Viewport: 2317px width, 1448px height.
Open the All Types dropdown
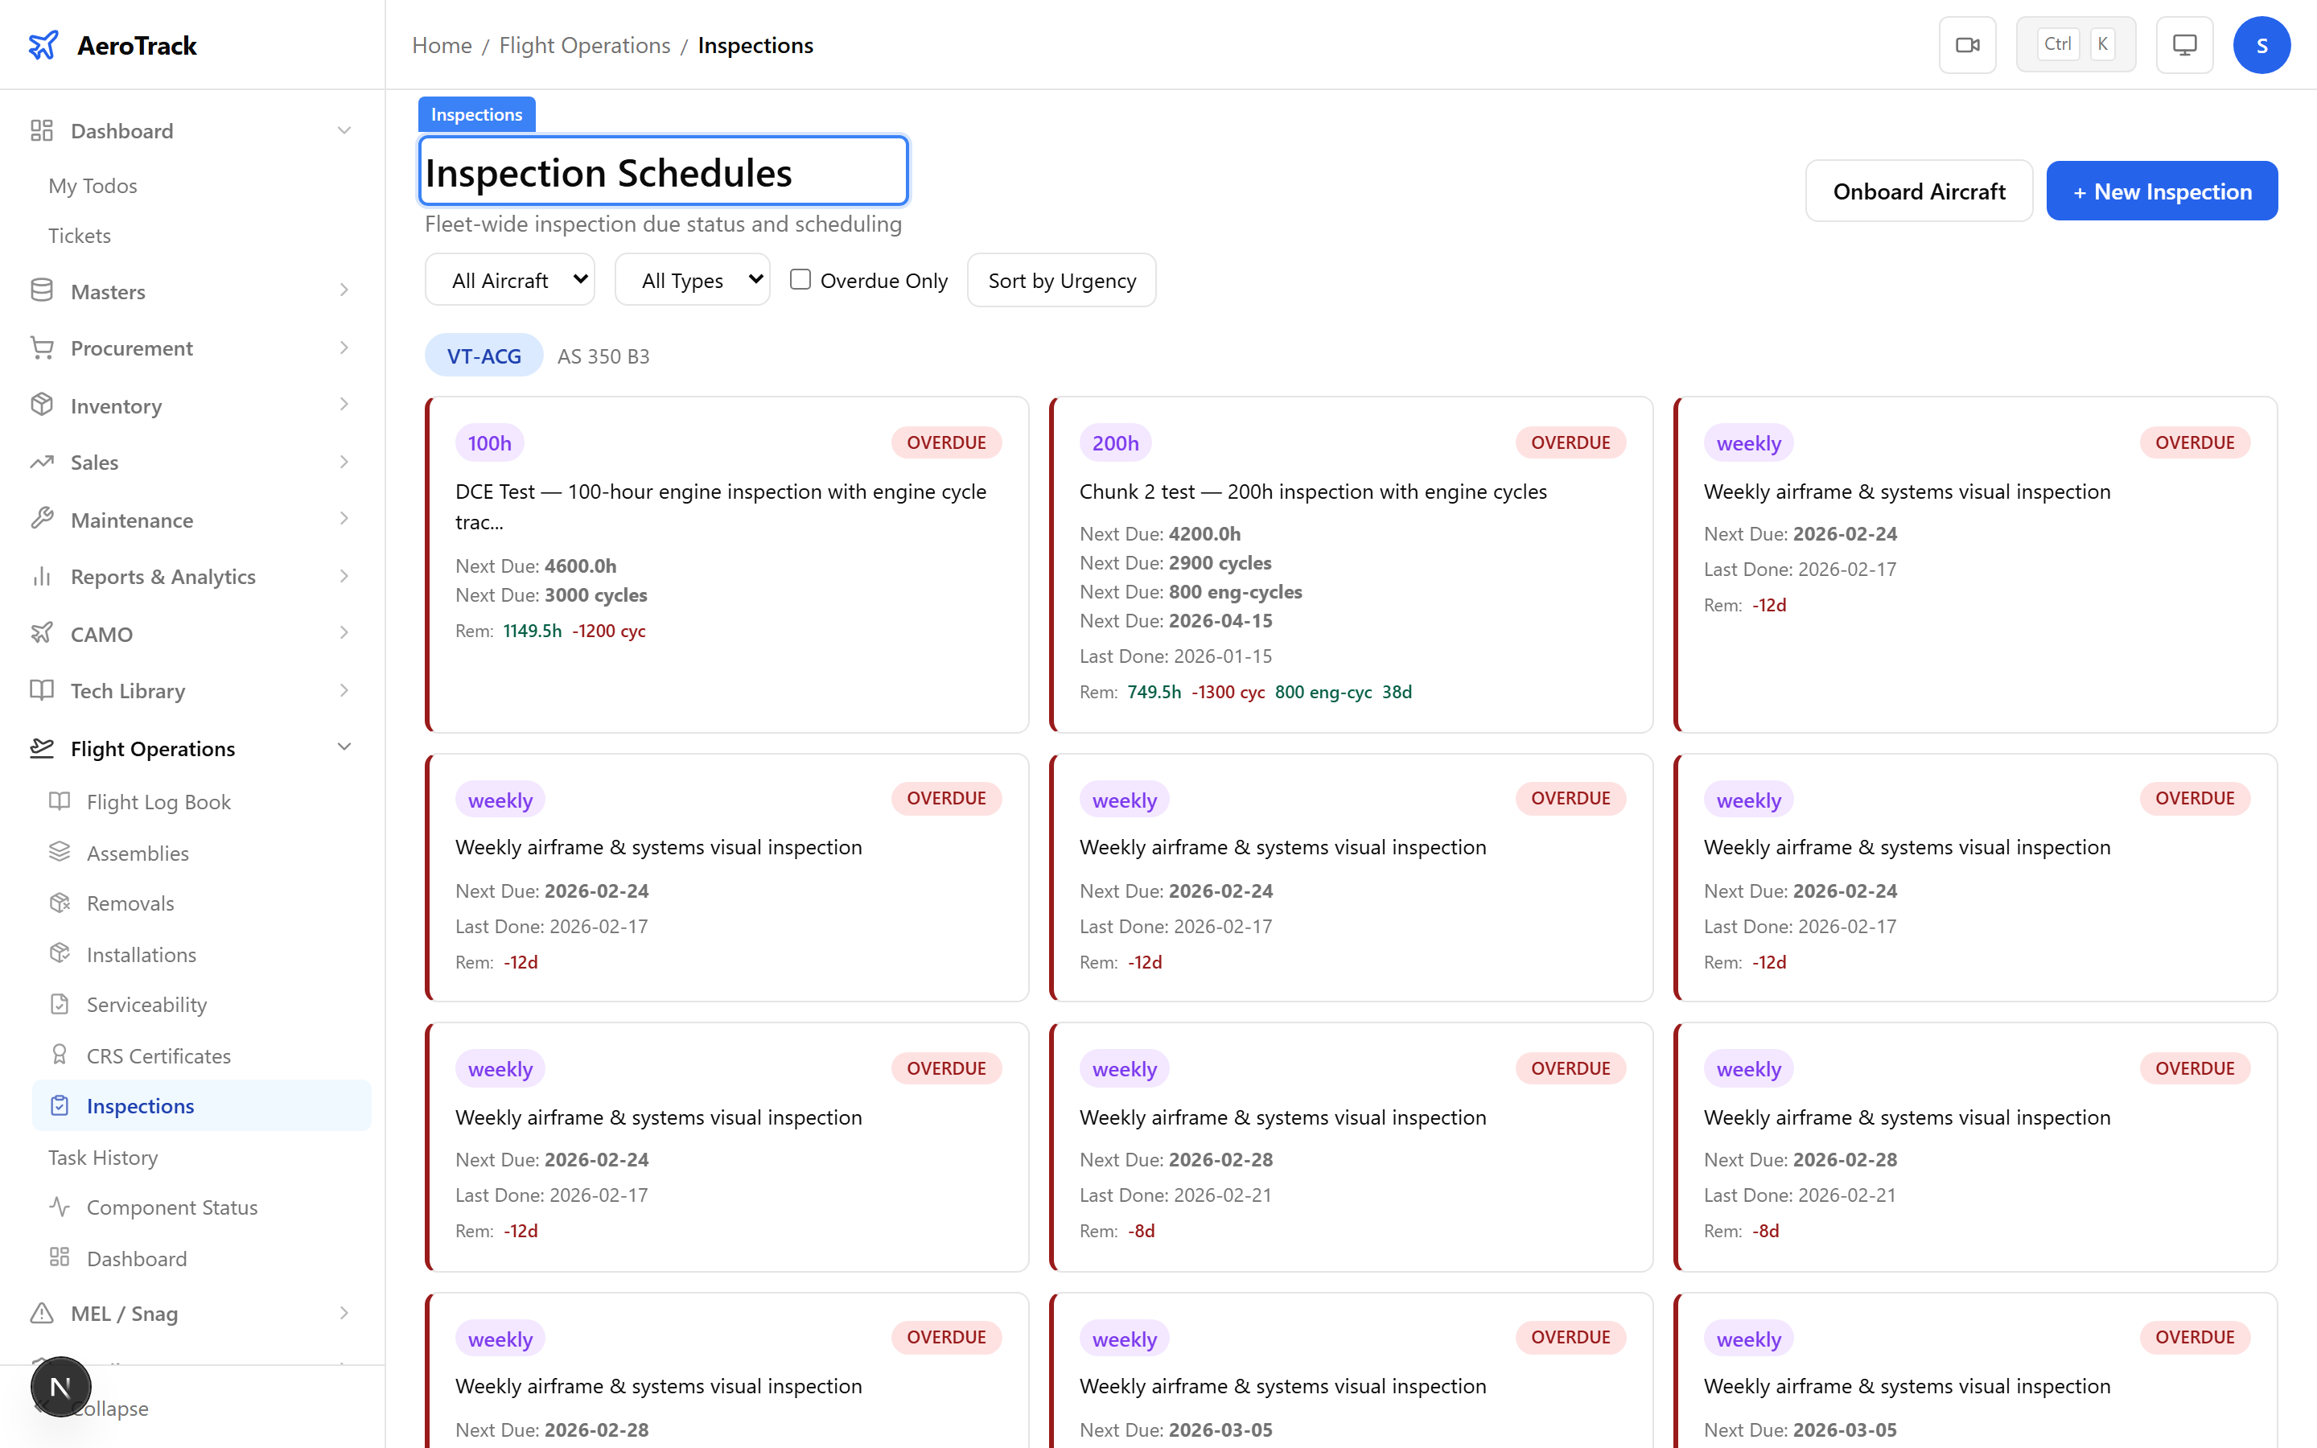(691, 278)
